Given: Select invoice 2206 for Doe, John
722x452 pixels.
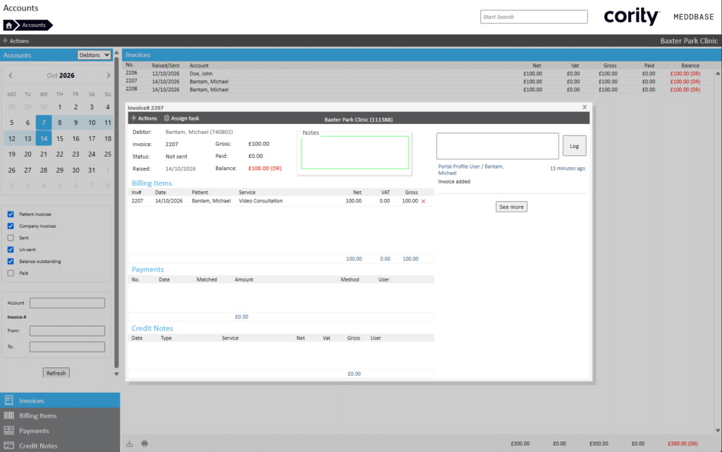Looking at the screenshot, I should coord(419,73).
